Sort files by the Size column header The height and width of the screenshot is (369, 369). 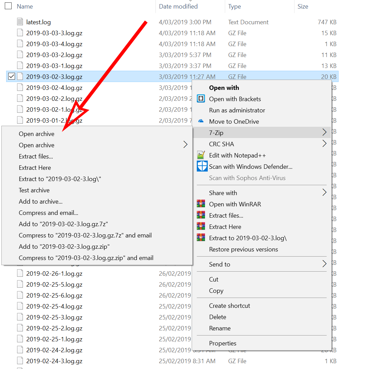coord(303,6)
